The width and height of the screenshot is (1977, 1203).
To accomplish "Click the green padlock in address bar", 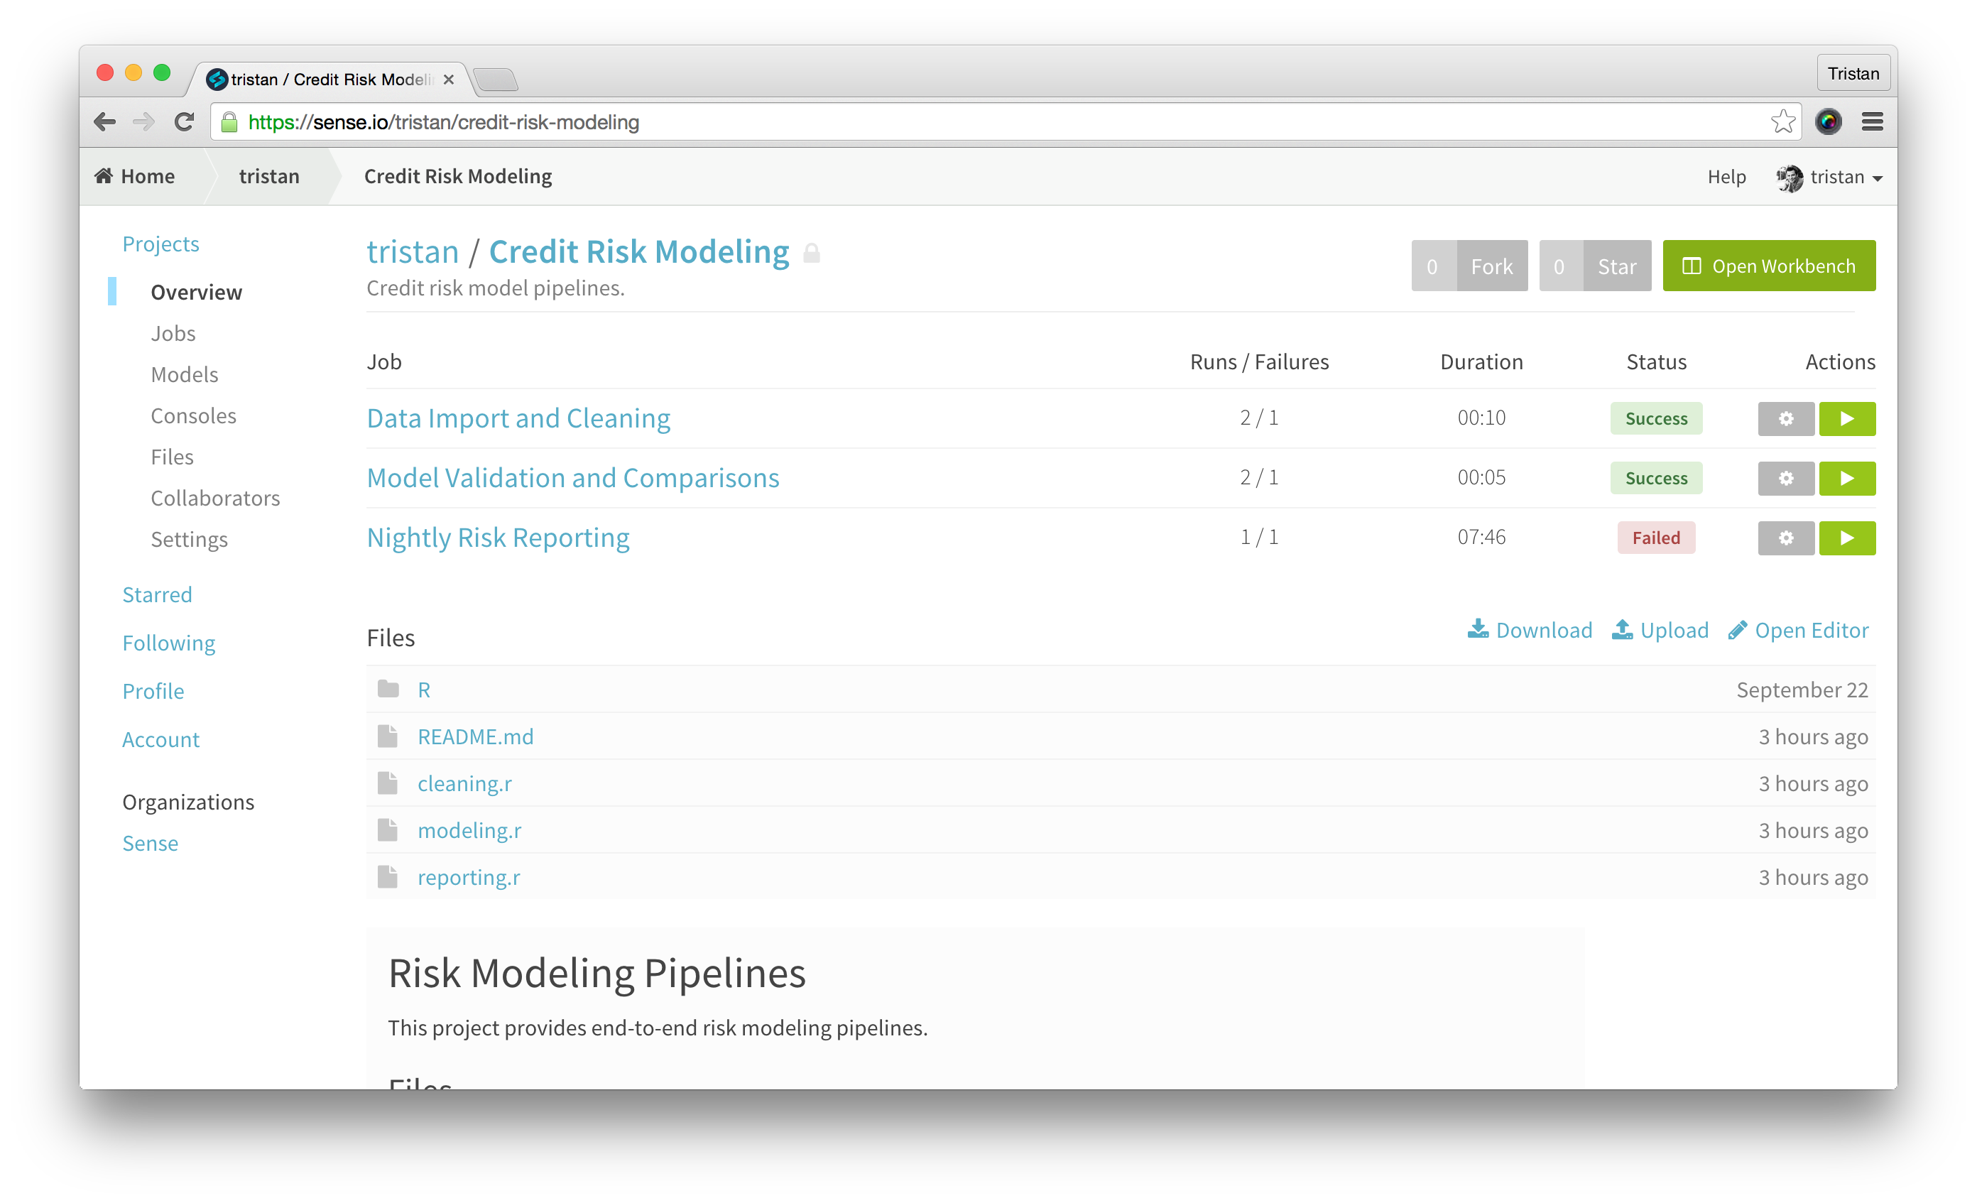I will [x=229, y=122].
